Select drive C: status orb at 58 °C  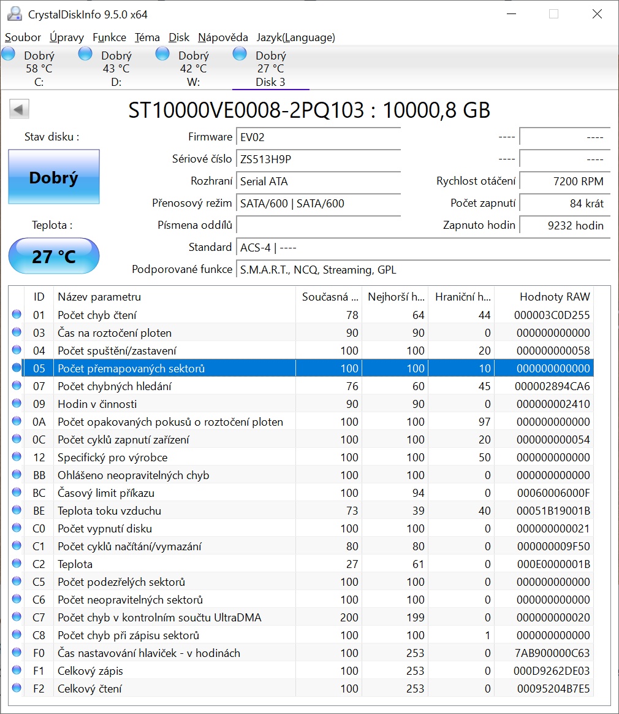tap(8, 54)
